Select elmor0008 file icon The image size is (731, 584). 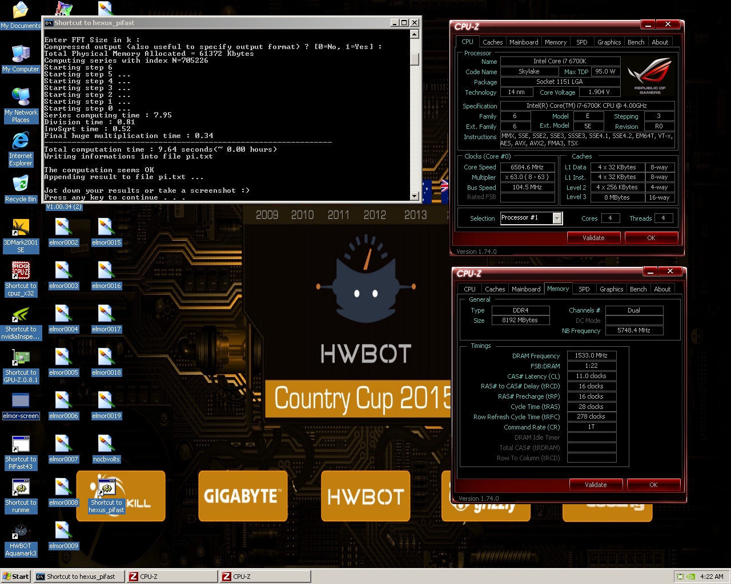pos(63,493)
